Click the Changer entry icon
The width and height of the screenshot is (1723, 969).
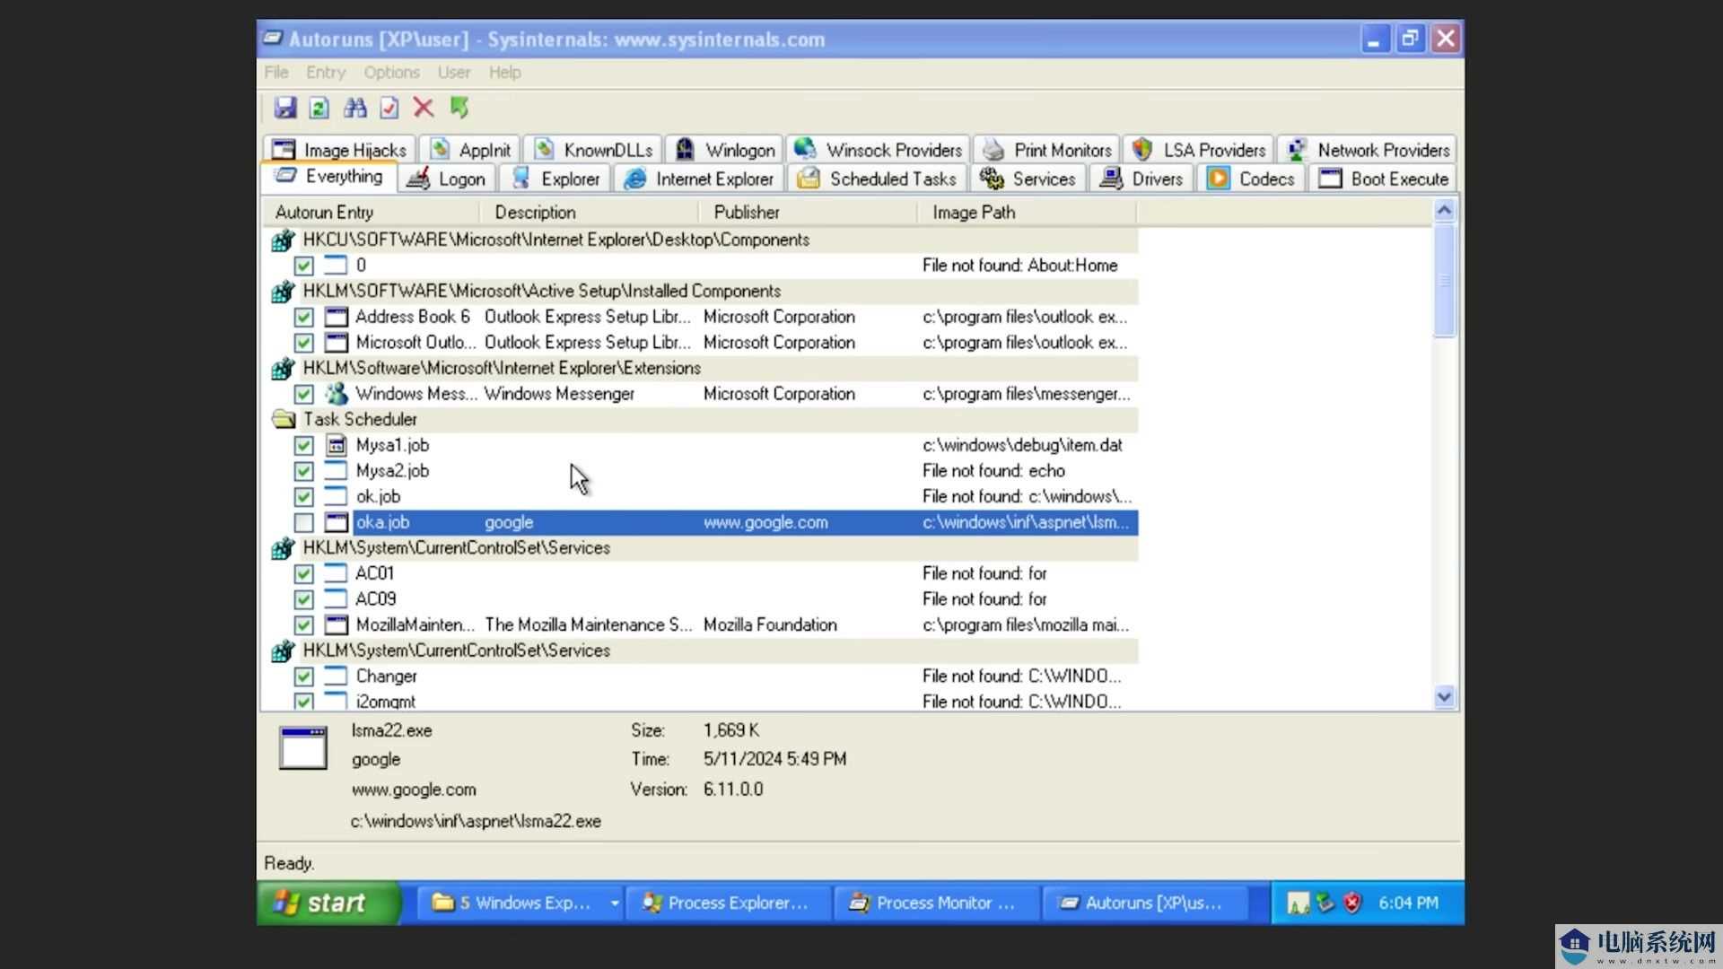point(336,676)
